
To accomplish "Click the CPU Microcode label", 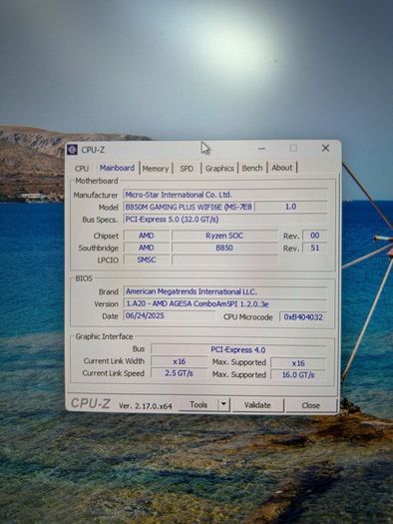I will click(247, 317).
